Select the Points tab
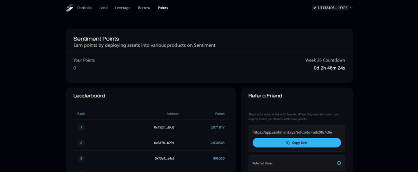The width and height of the screenshot is (418, 172). click(x=163, y=8)
